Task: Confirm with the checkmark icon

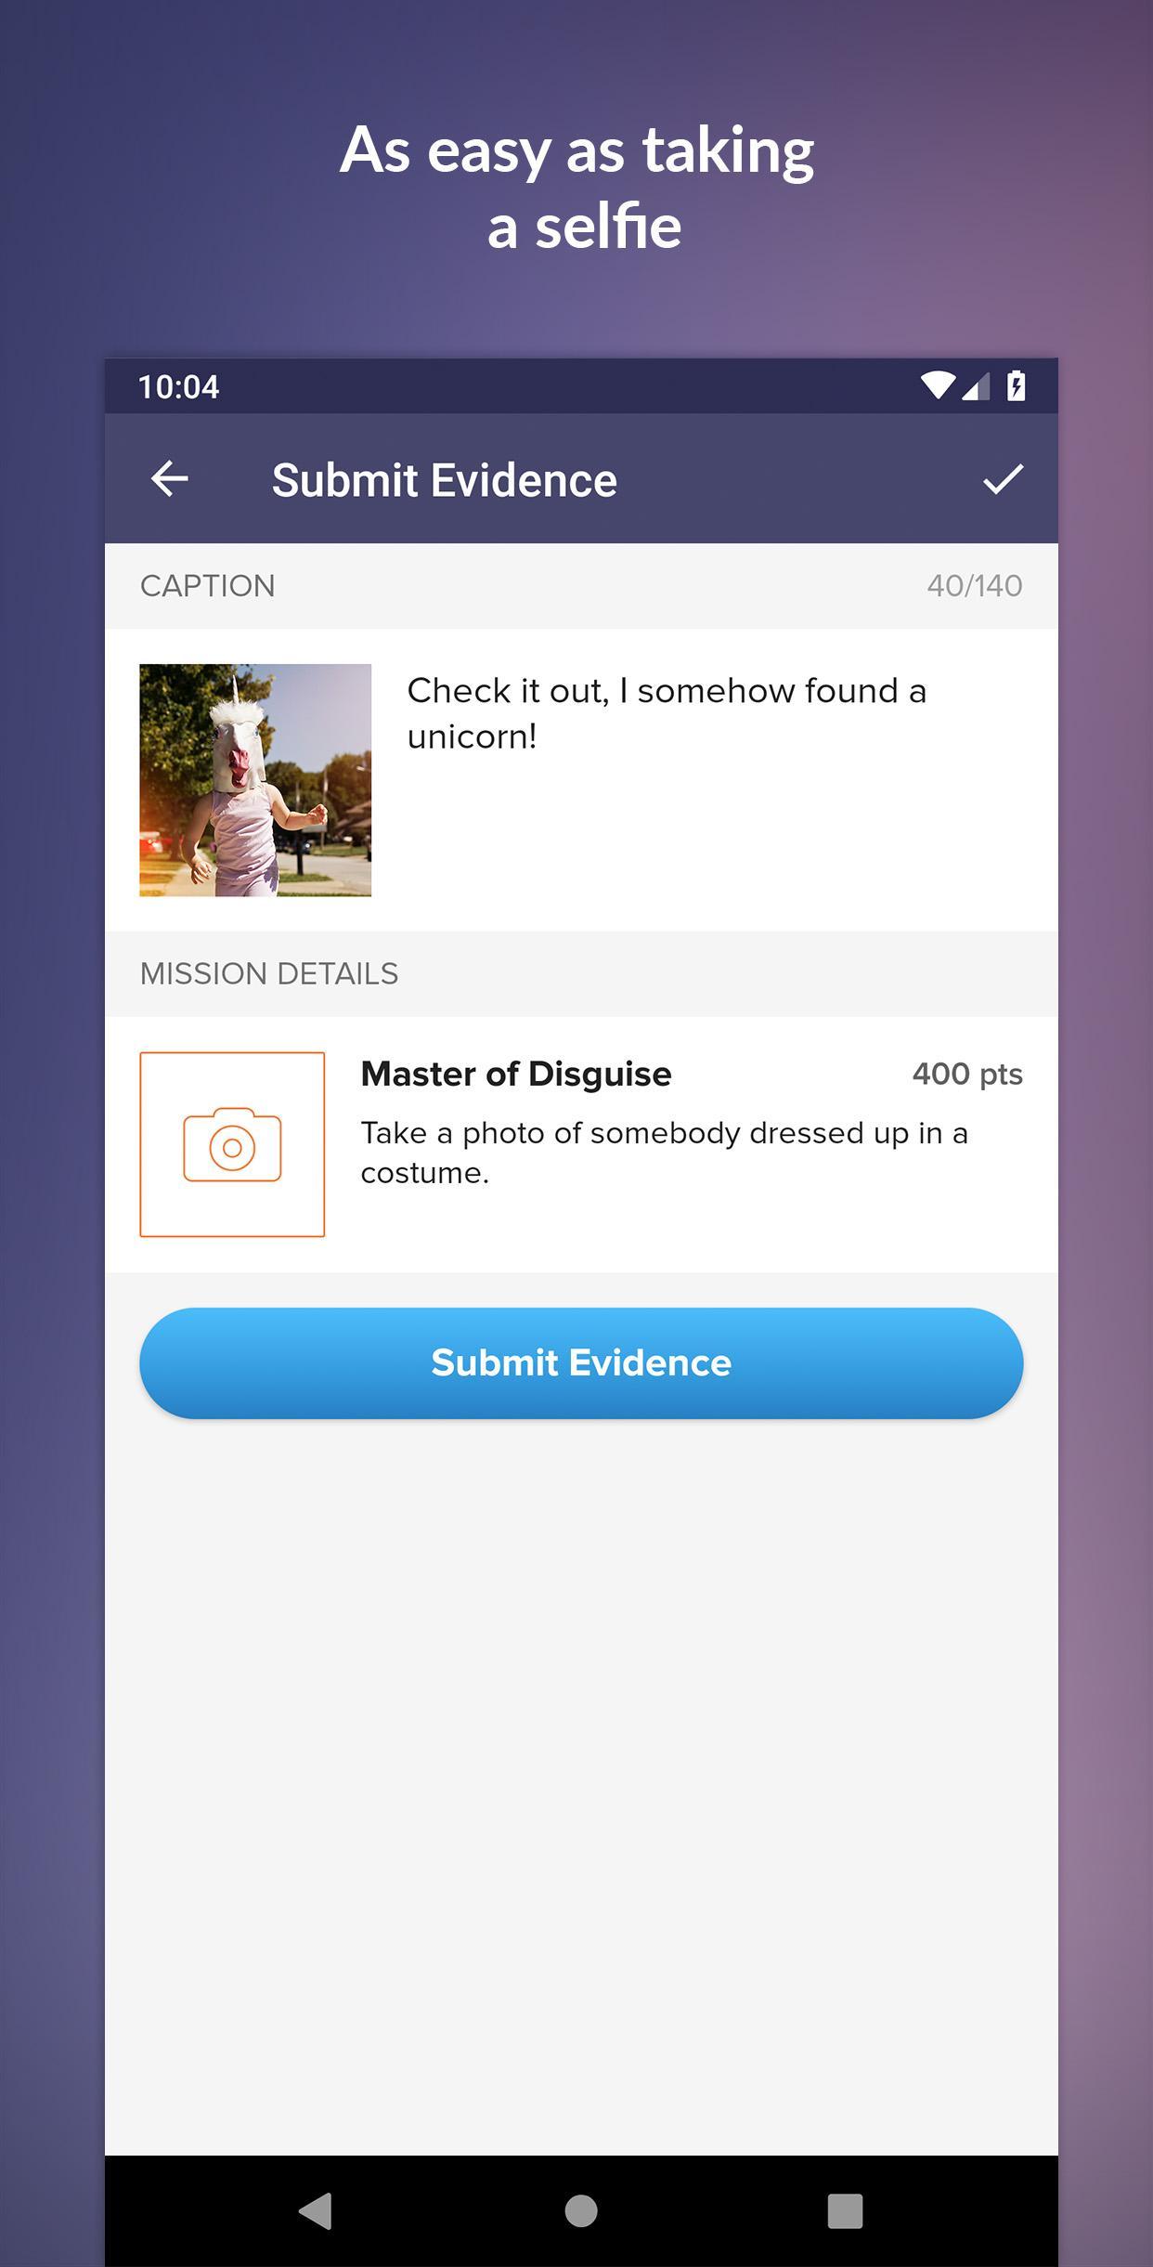Action: (1003, 479)
